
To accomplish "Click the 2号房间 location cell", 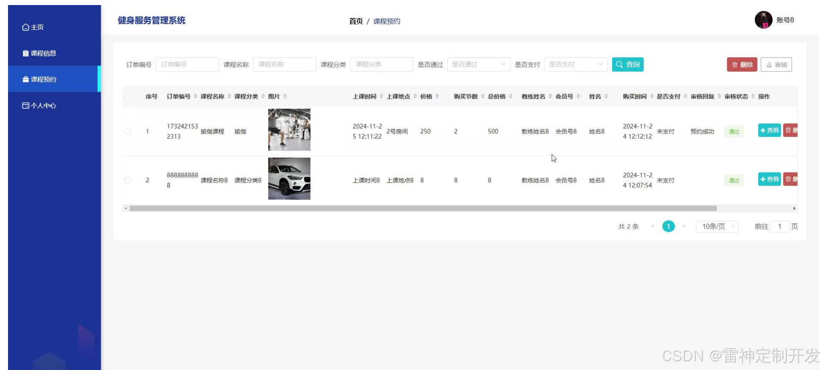I will [397, 131].
